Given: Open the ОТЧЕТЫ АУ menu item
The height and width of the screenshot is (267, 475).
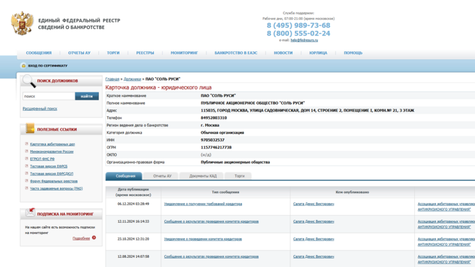Looking at the screenshot, I should coord(79,53).
